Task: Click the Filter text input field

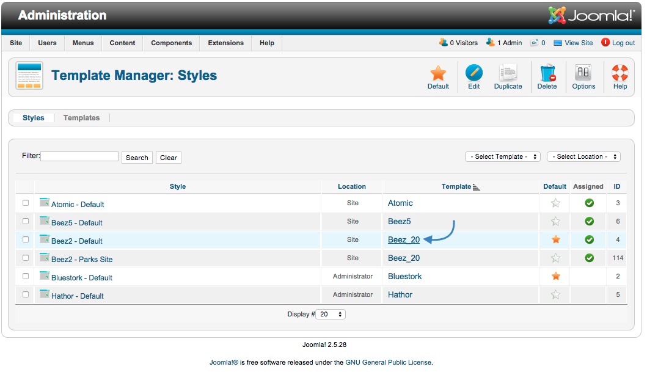Action: (79, 156)
